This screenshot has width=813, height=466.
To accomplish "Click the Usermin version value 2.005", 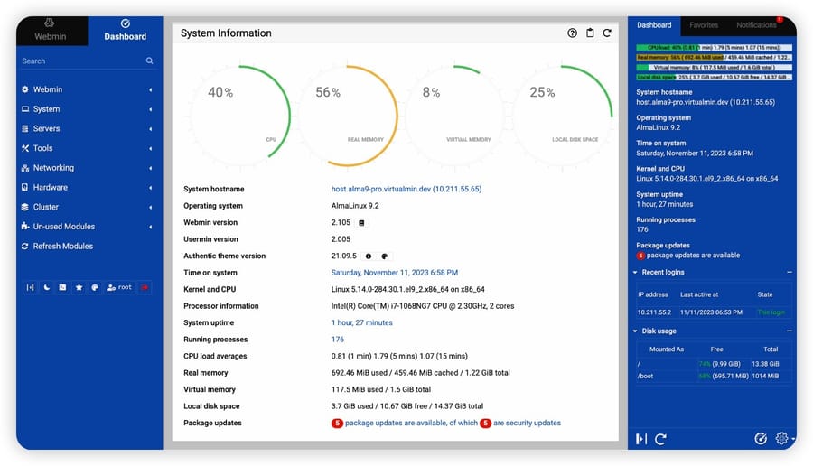I will click(x=341, y=239).
